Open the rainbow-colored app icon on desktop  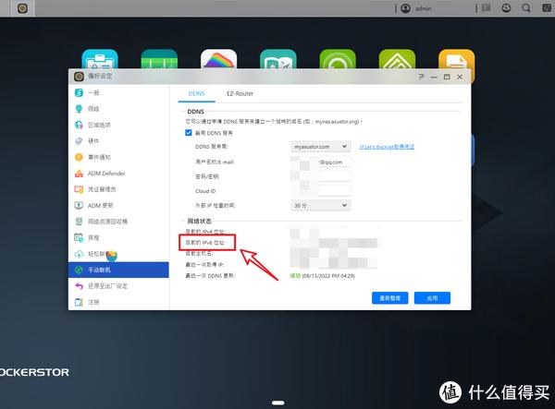(218, 59)
